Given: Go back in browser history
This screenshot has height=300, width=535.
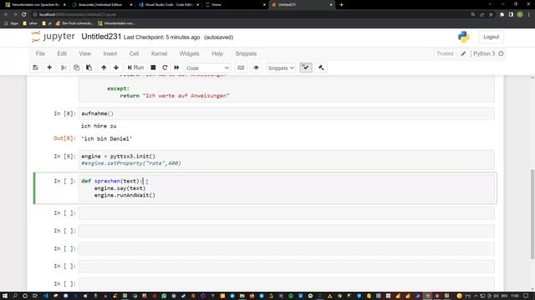Looking at the screenshot, I should [x=6, y=15].
